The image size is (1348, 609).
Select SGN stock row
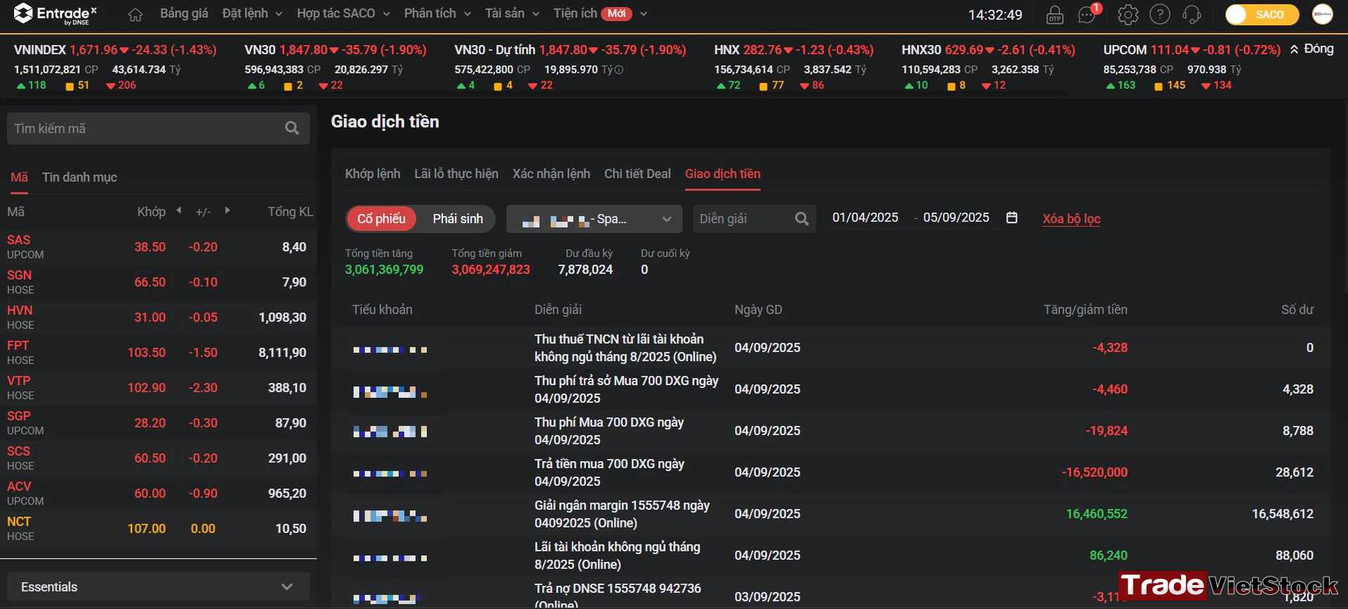pyautogui.click(x=158, y=282)
